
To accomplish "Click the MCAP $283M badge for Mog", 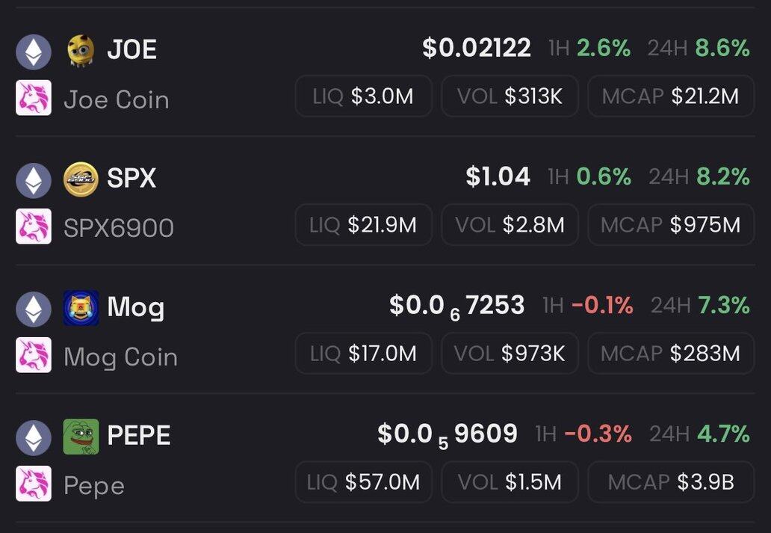I will coord(670,354).
